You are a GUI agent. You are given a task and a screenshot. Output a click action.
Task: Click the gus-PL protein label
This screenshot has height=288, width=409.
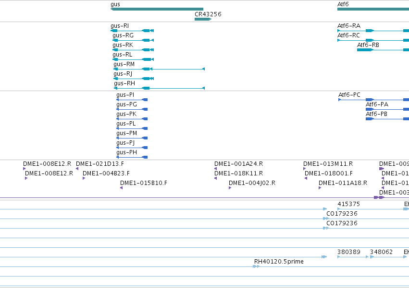[126, 124]
